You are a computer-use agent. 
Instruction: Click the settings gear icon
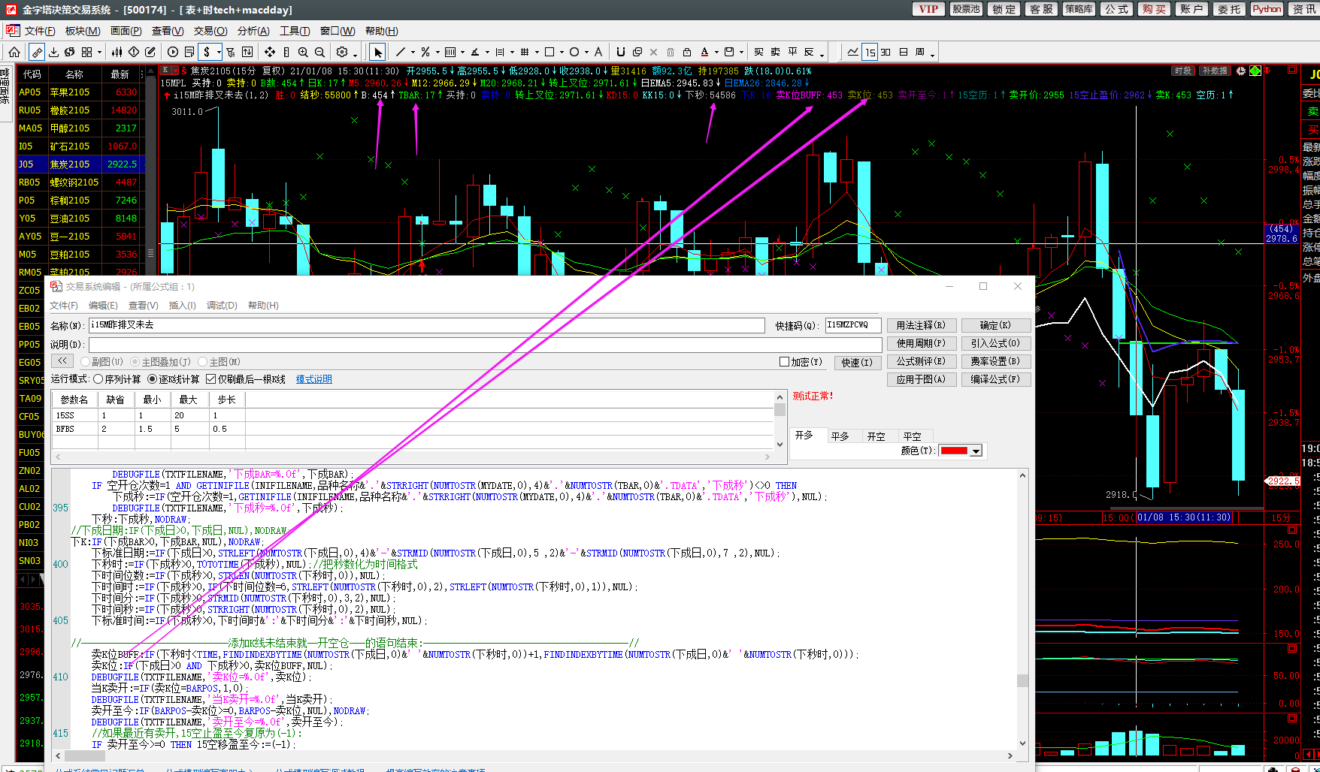click(342, 52)
